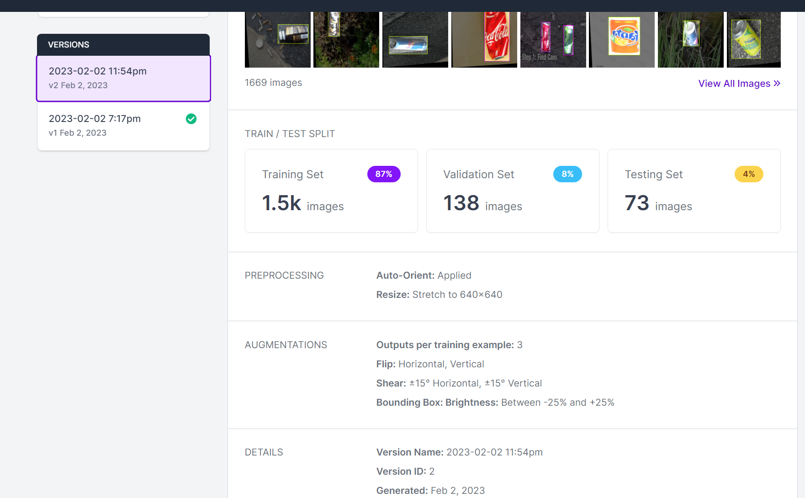Open the 'Step 1: Find Cans' thumbnail
This screenshot has width=805, height=498.
coord(553,40)
